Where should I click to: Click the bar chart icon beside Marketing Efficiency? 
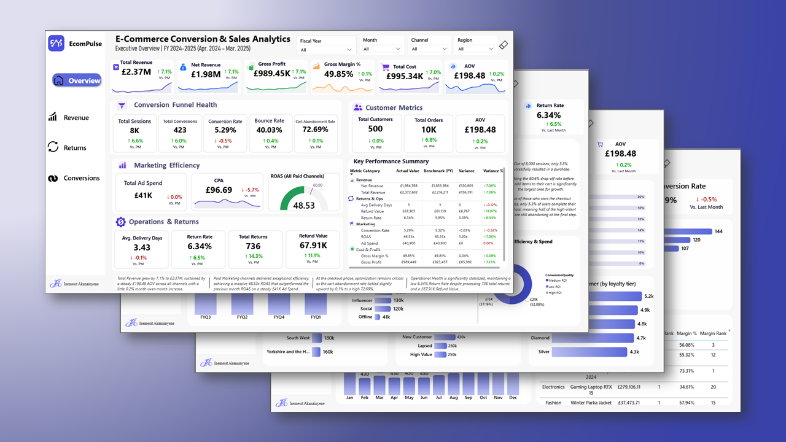122,165
